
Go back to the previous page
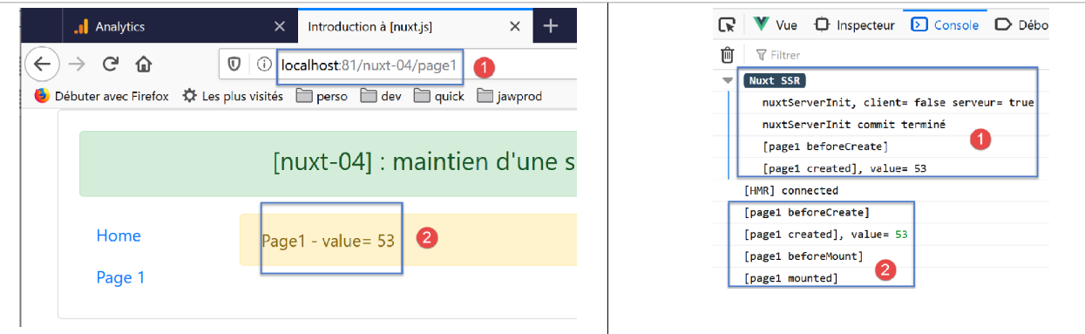click(x=42, y=64)
